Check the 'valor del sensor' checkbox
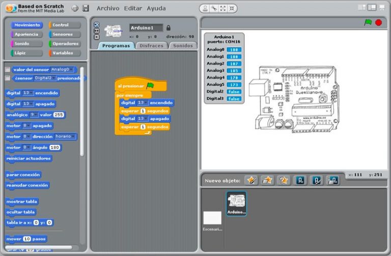The image size is (391, 256). pos(8,70)
